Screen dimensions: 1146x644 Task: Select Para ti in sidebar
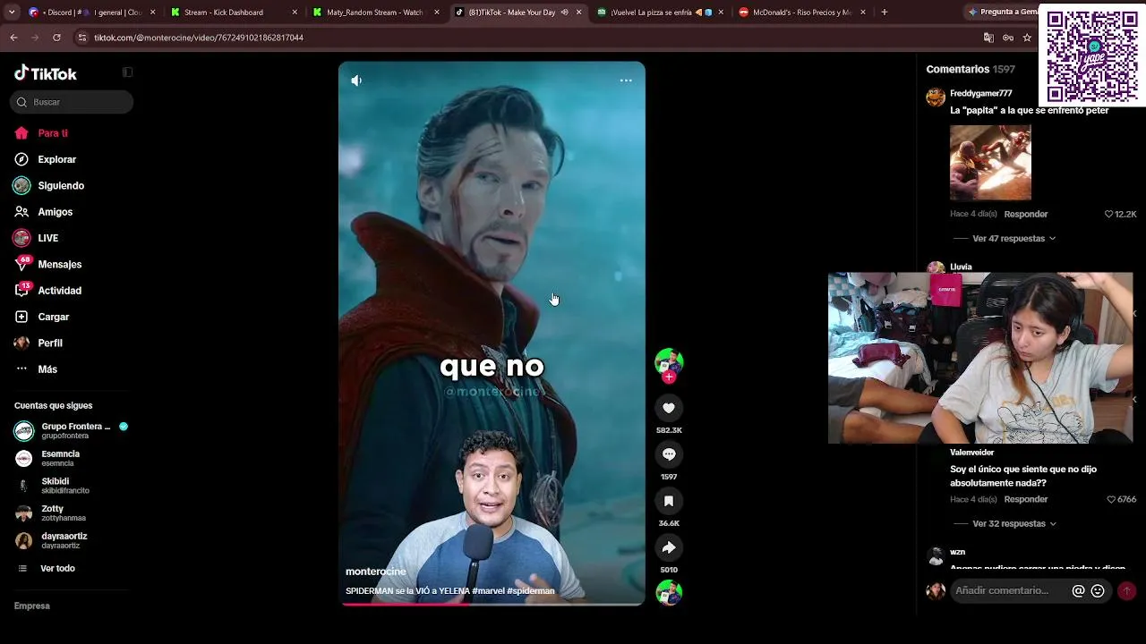click(53, 133)
